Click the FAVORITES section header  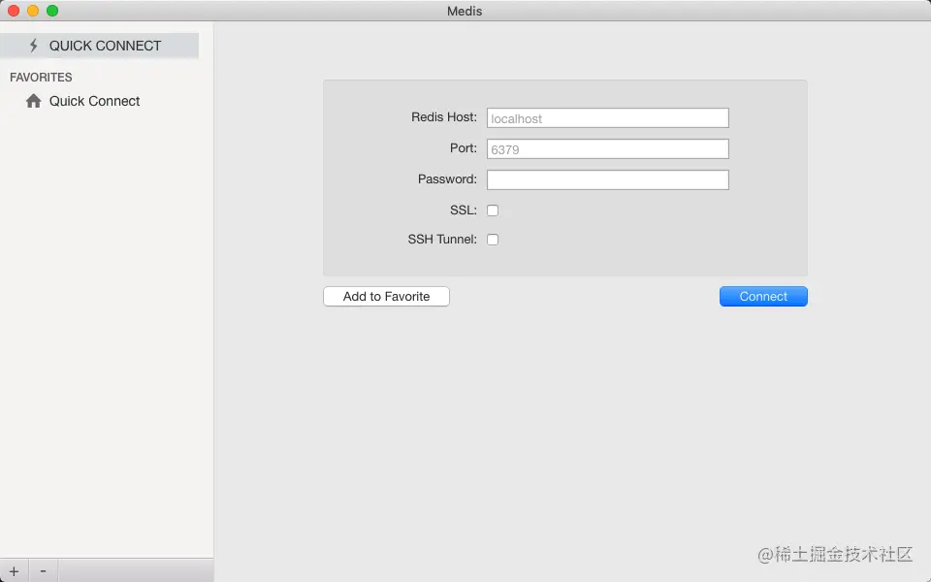41,78
